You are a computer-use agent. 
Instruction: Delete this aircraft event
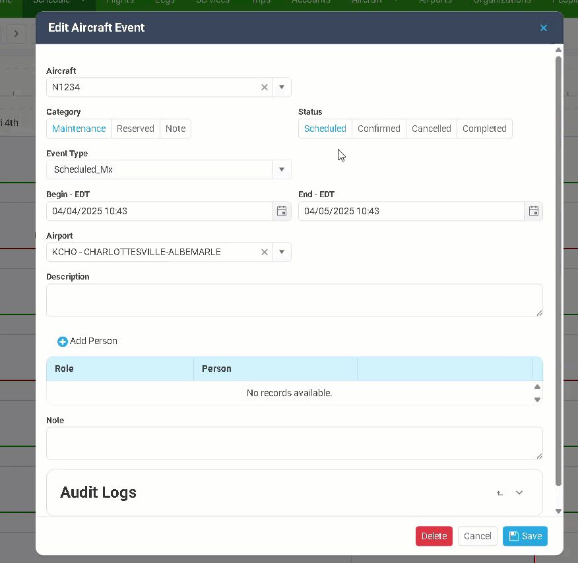point(434,536)
